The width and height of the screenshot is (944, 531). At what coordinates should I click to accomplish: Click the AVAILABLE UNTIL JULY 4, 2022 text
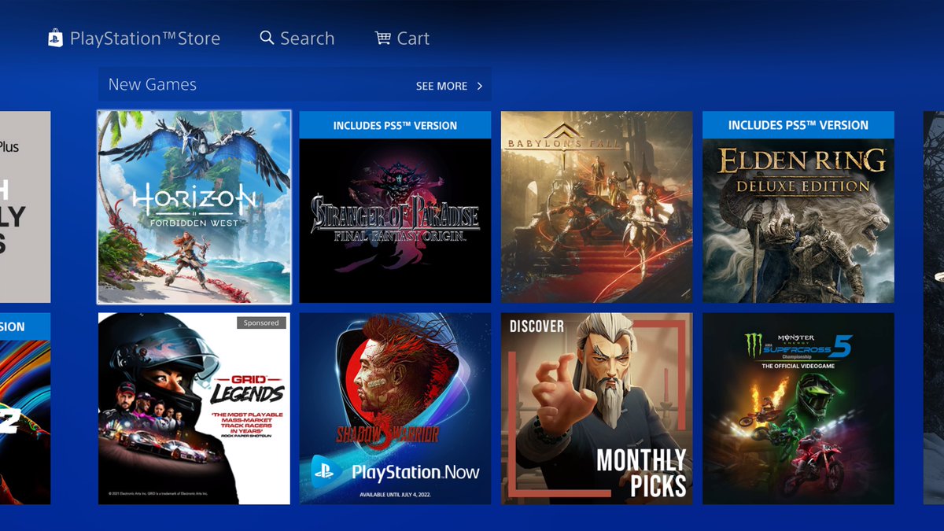pos(395,495)
